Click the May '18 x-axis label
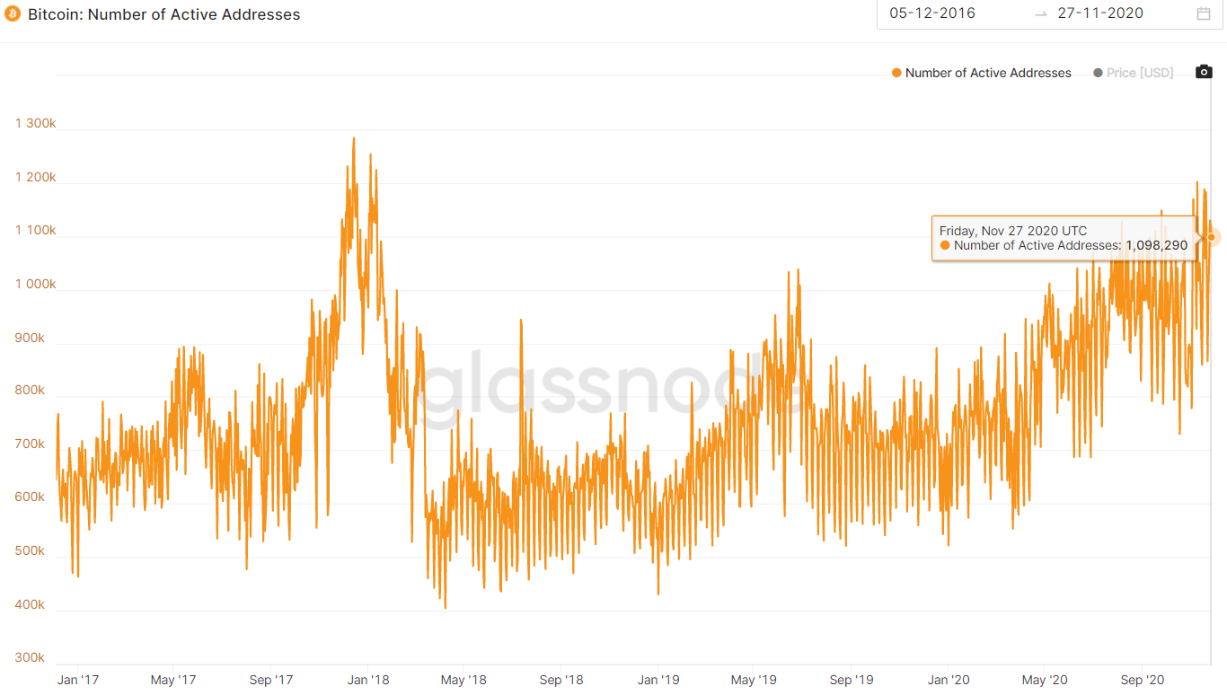 coord(465,680)
